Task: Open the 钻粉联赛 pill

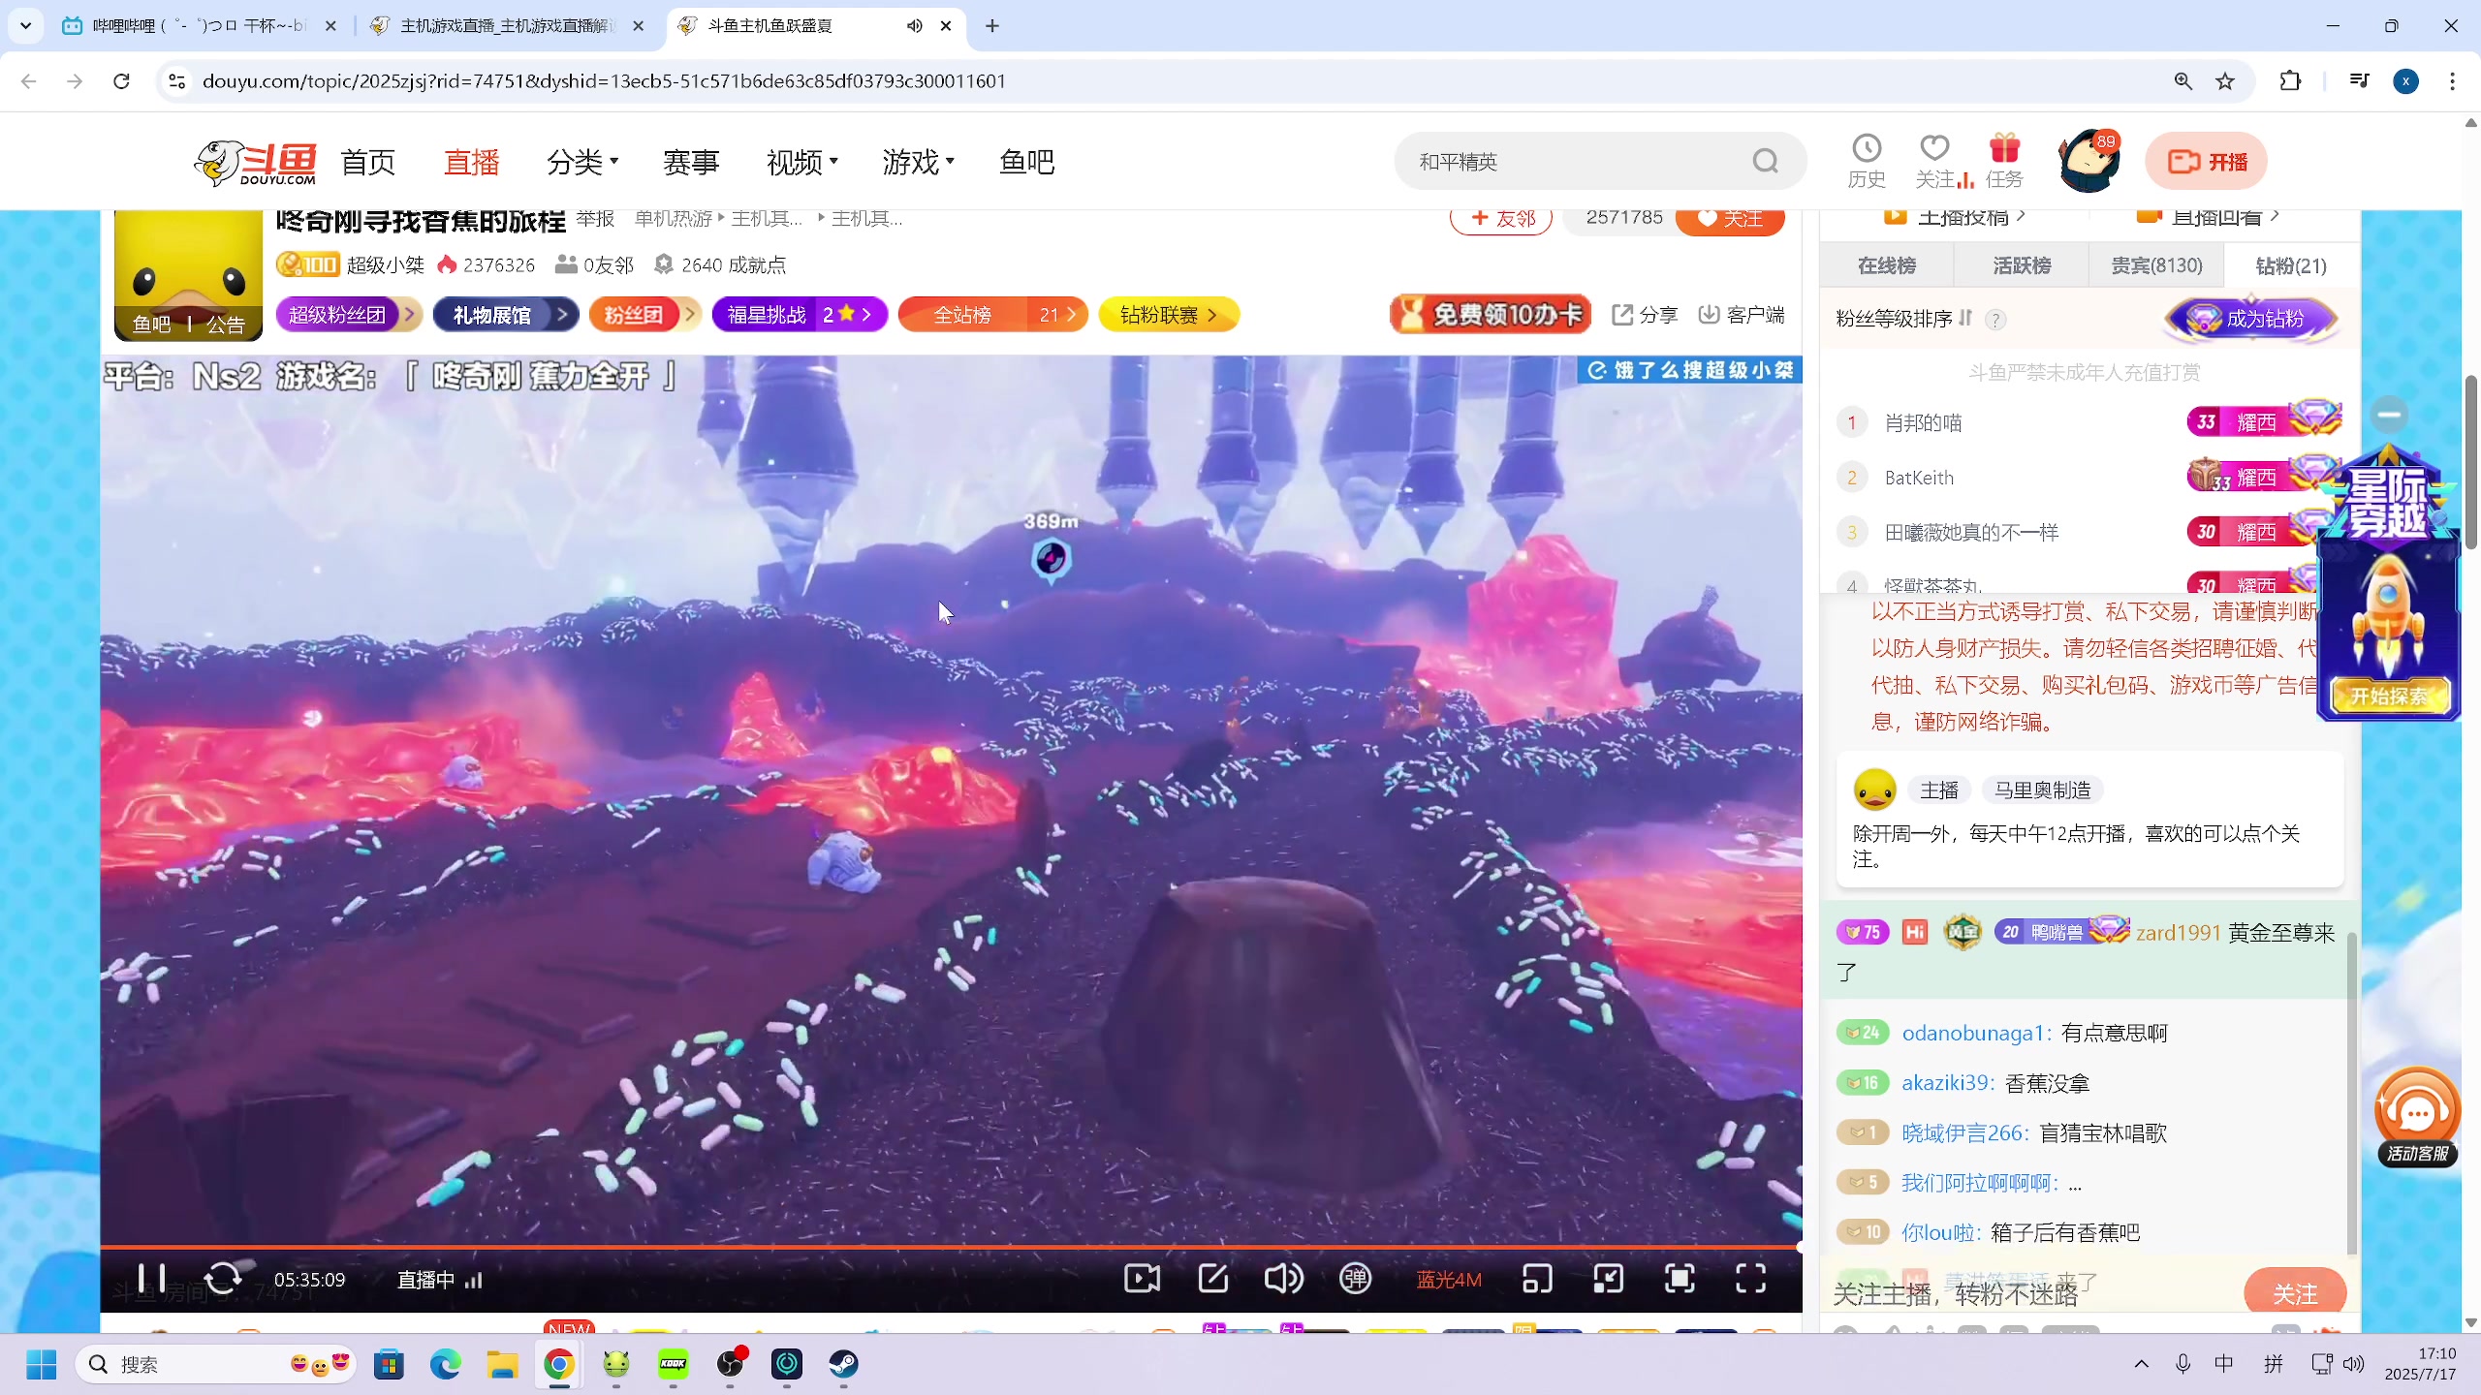Action: [x=1169, y=315]
